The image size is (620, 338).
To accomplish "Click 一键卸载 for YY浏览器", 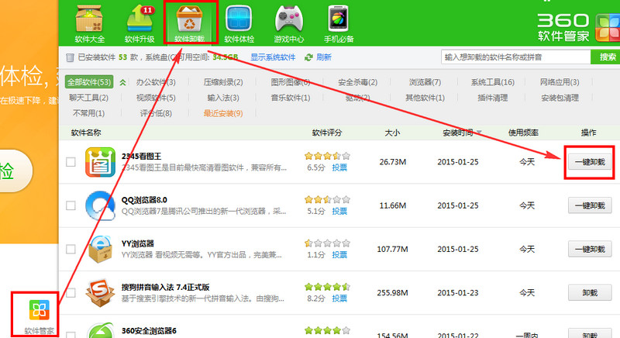I will 590,249.
